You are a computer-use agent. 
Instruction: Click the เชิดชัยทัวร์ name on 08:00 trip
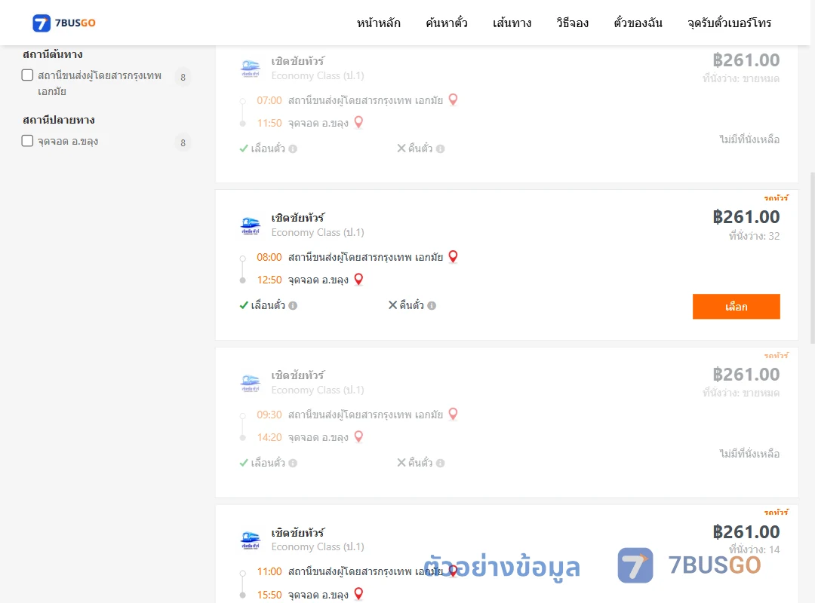tap(298, 218)
